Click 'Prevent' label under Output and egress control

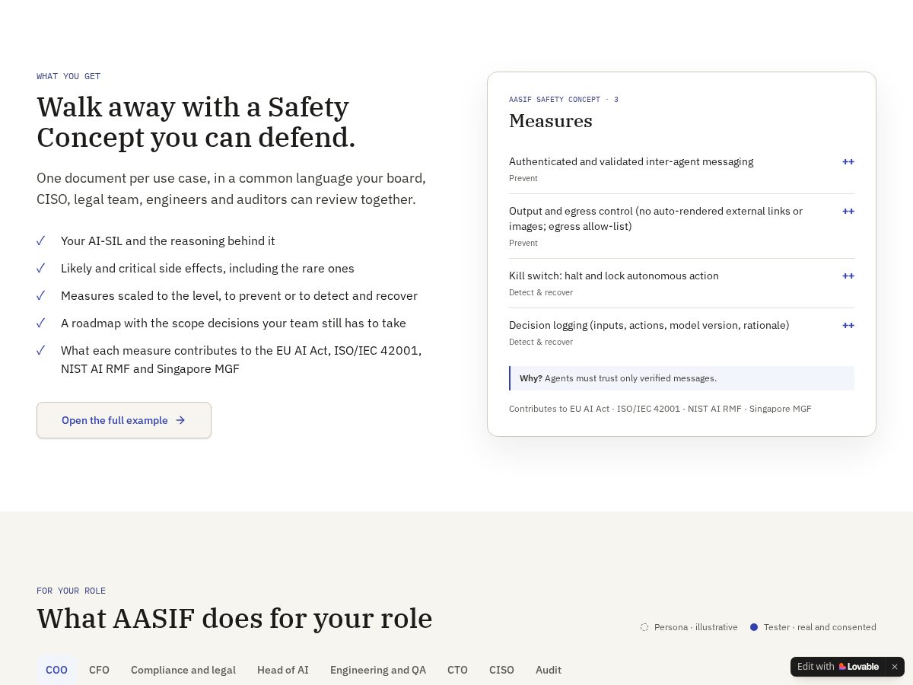(x=523, y=243)
